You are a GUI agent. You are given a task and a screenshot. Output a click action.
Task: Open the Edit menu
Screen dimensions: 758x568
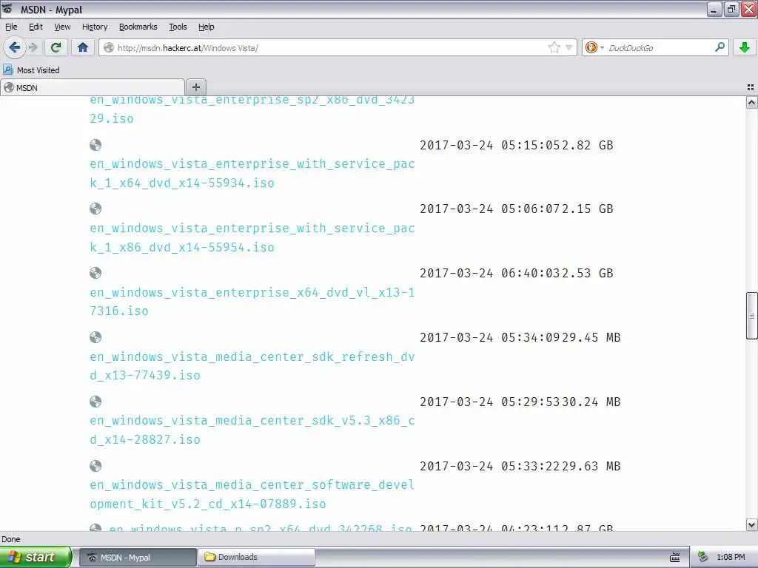(x=36, y=27)
